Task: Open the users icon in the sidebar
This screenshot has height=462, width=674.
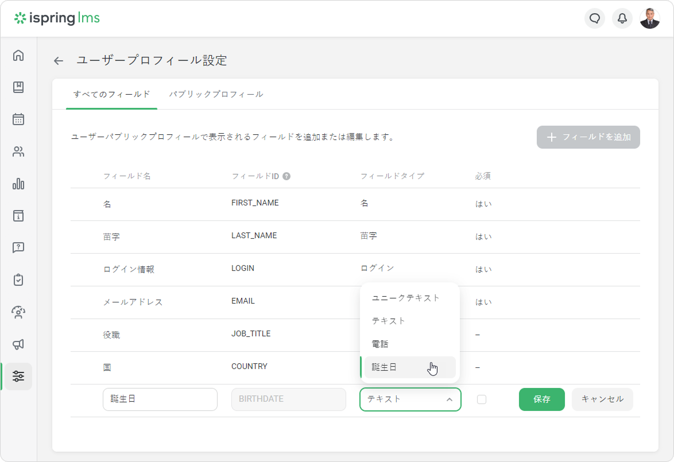Action: tap(18, 152)
